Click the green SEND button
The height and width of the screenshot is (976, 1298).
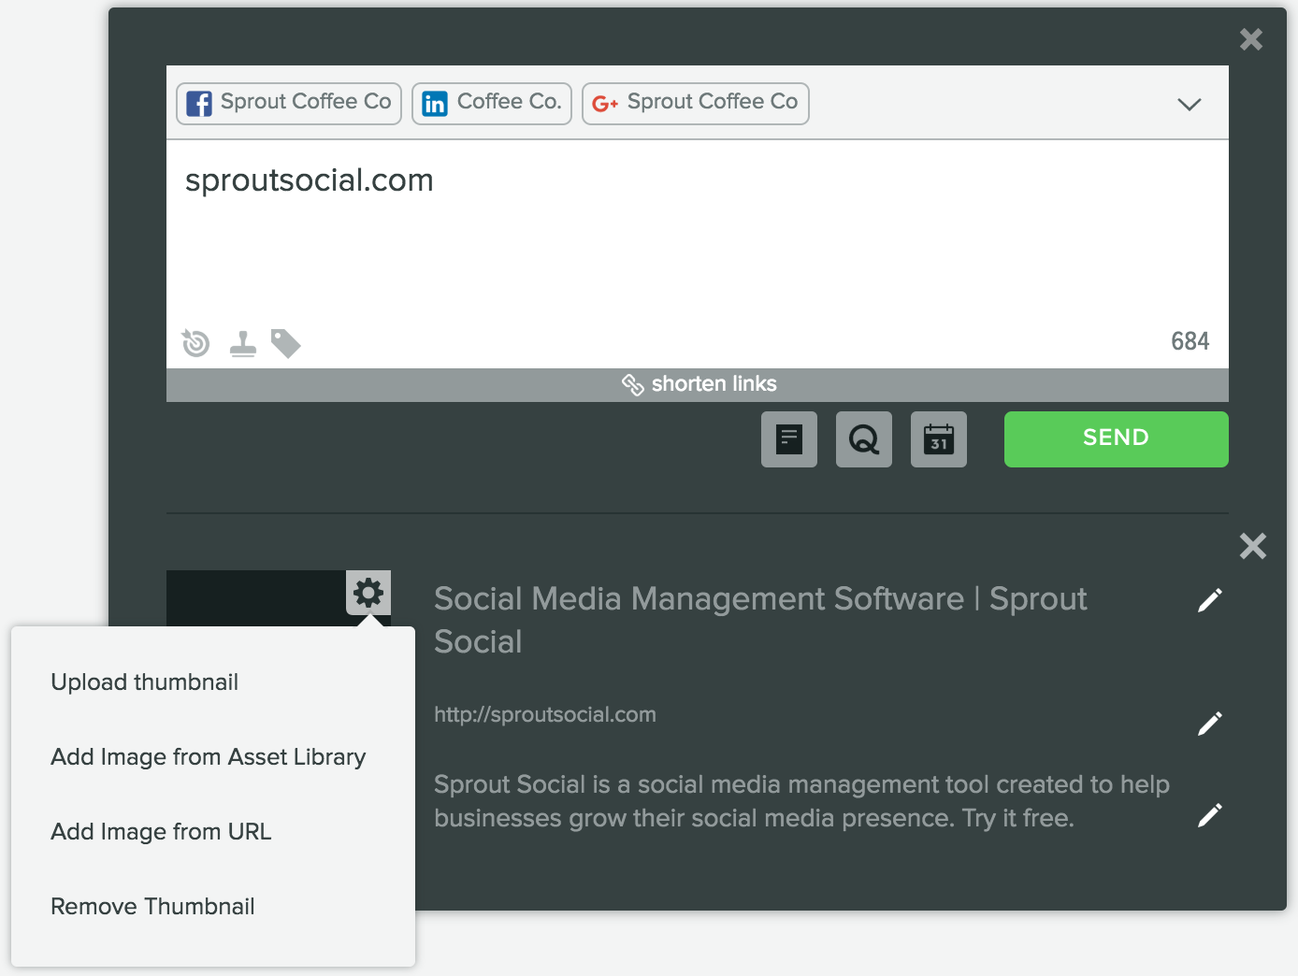1117,439
